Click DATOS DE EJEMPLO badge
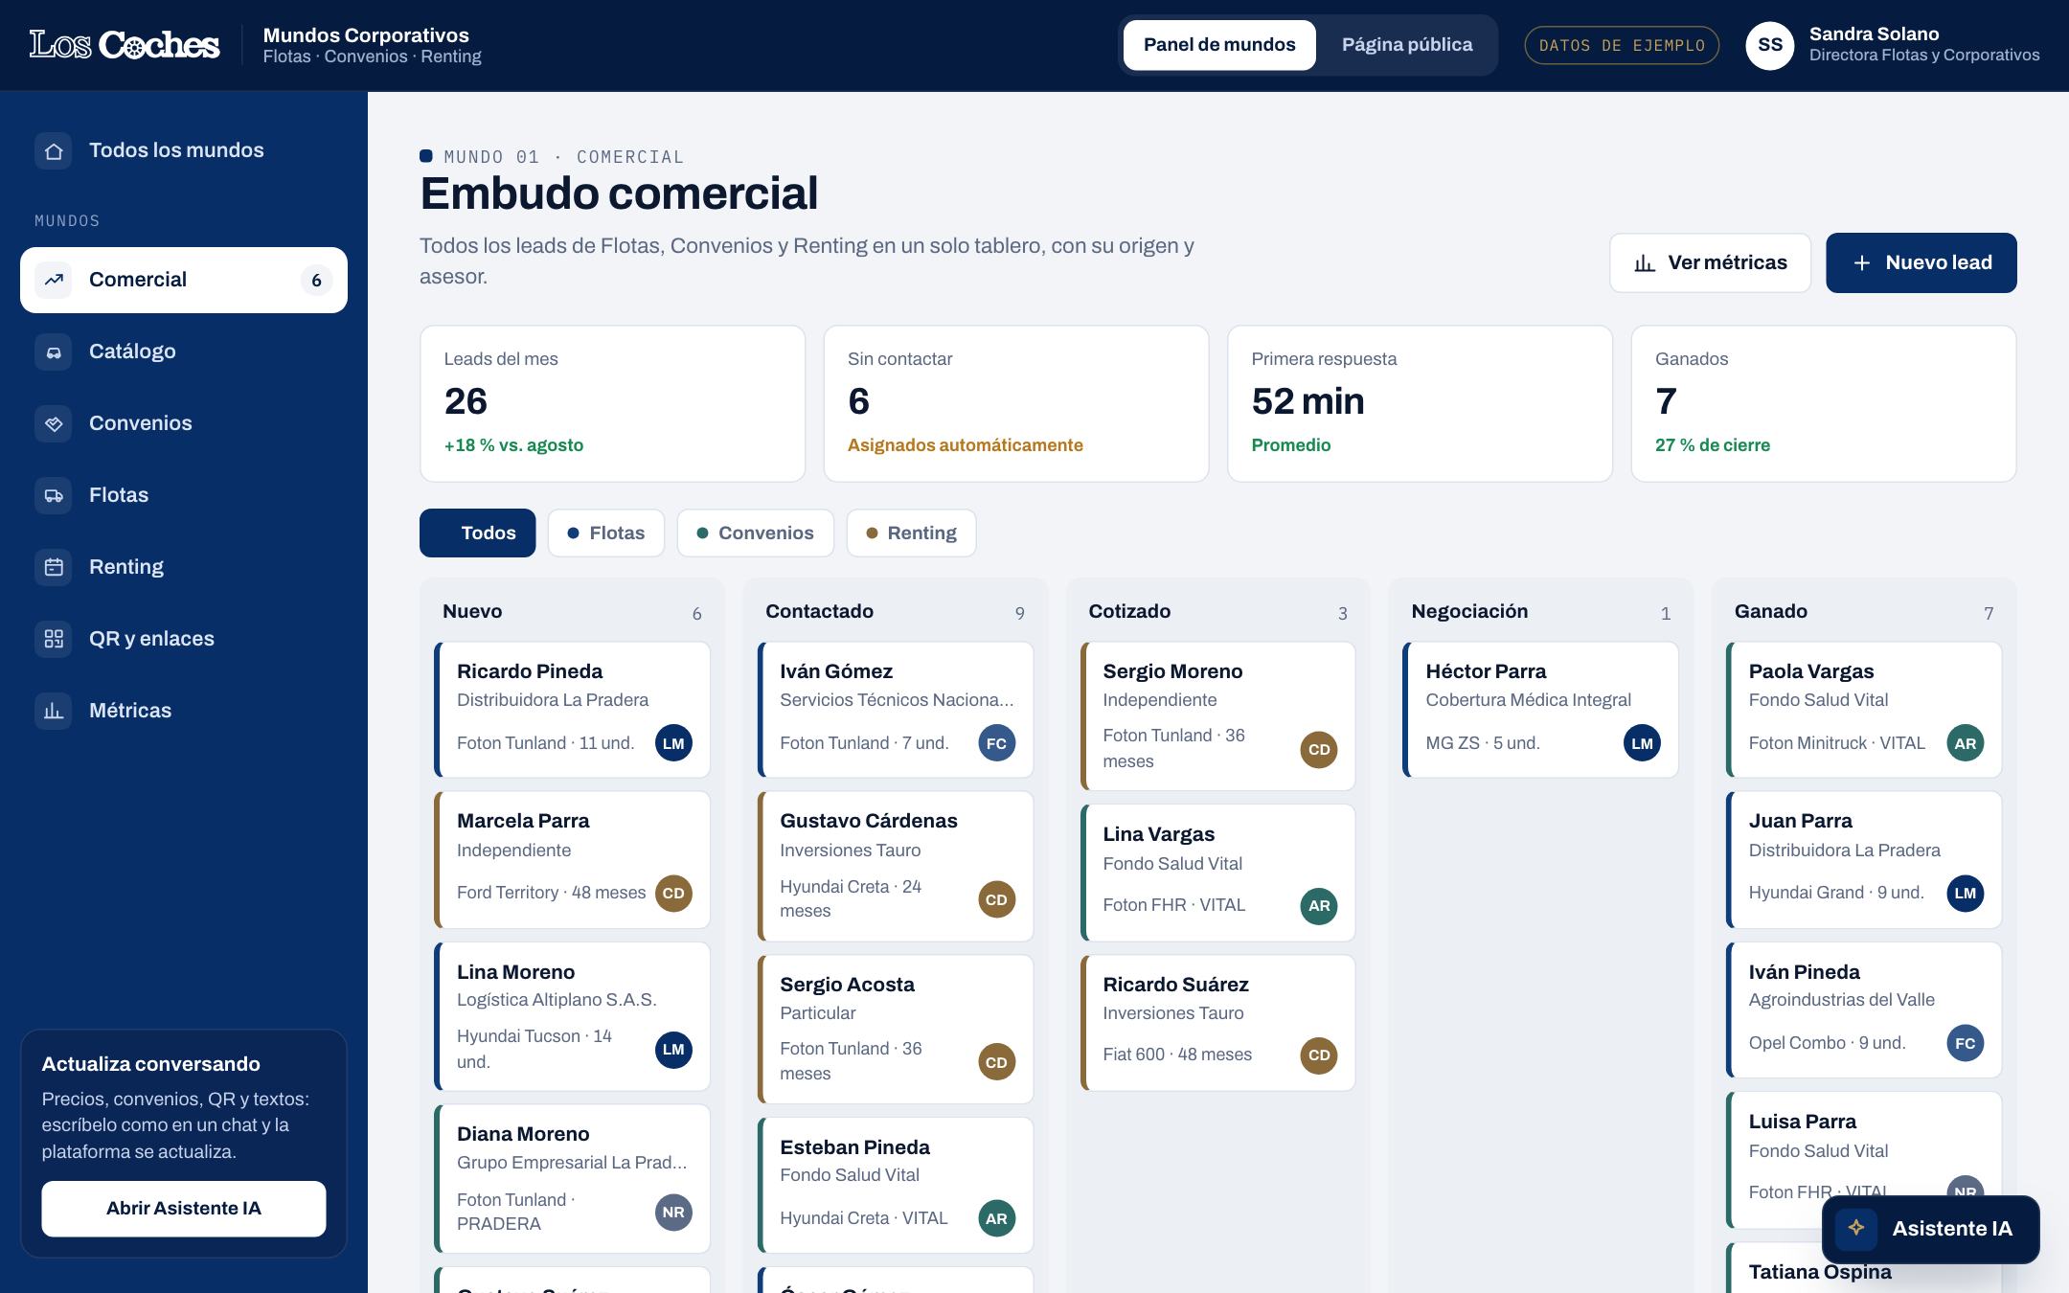2069x1293 pixels. click(x=1622, y=45)
